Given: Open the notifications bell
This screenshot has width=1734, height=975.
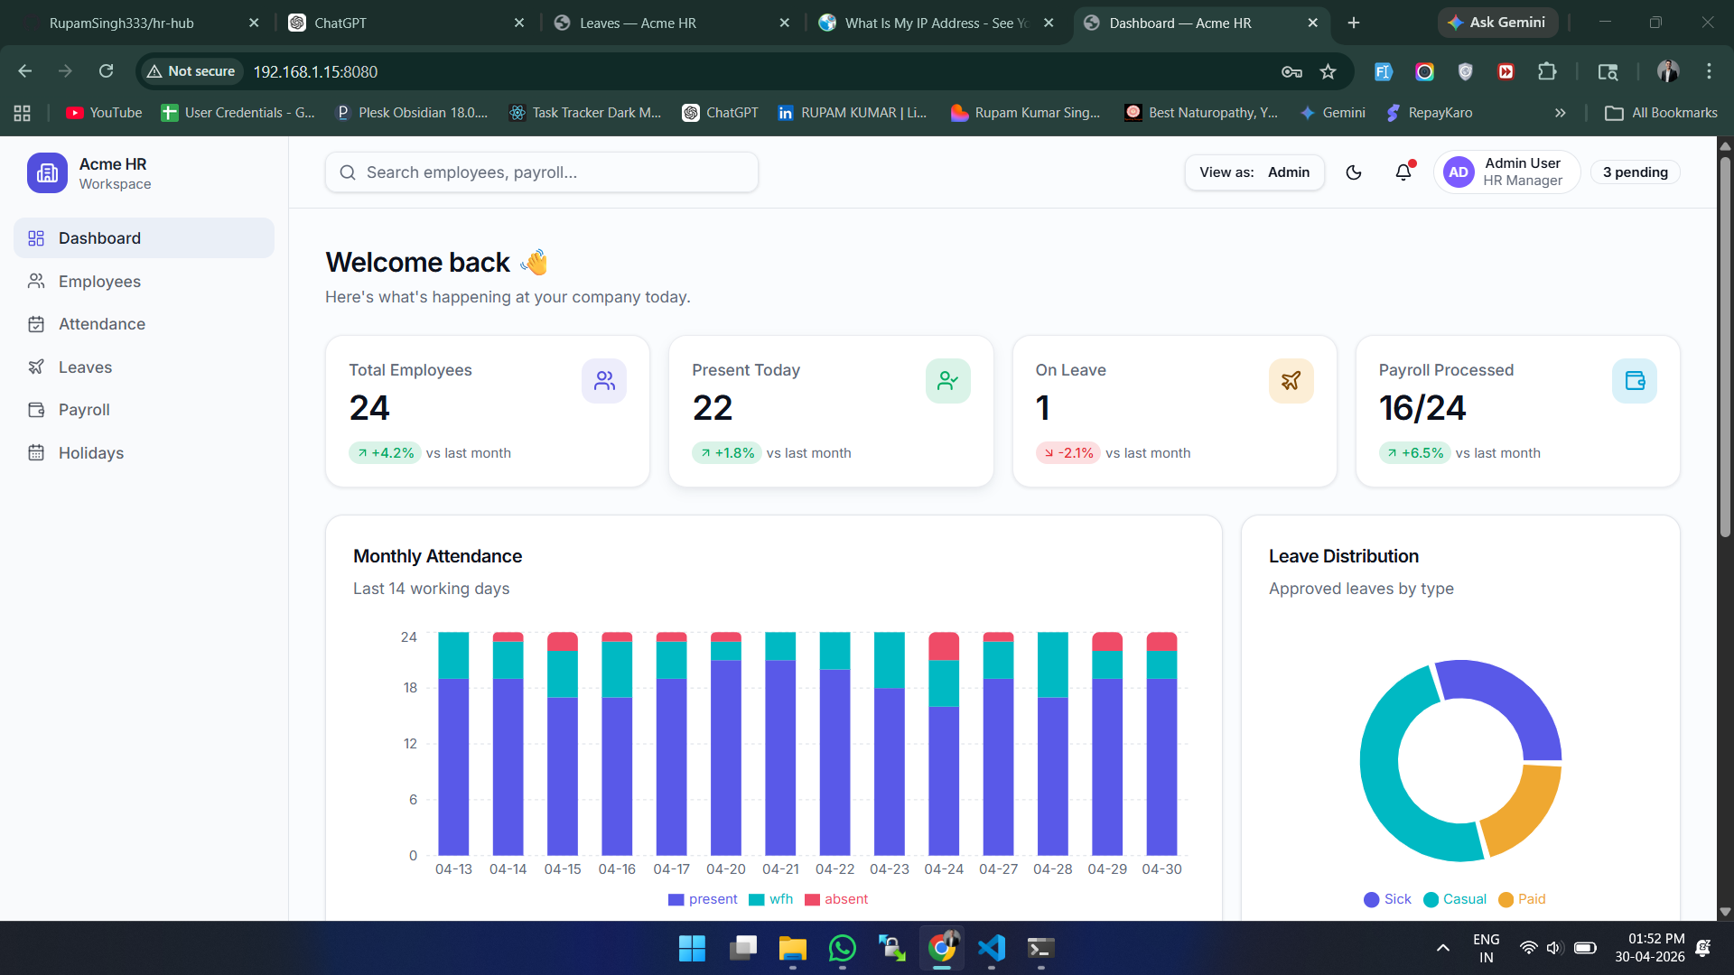Looking at the screenshot, I should (1403, 172).
